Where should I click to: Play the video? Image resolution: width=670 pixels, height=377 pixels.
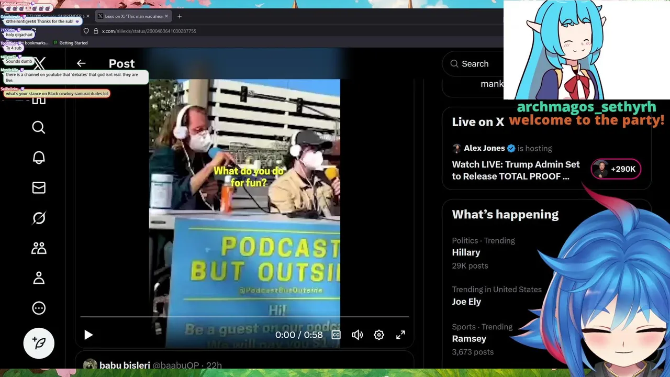(x=88, y=335)
